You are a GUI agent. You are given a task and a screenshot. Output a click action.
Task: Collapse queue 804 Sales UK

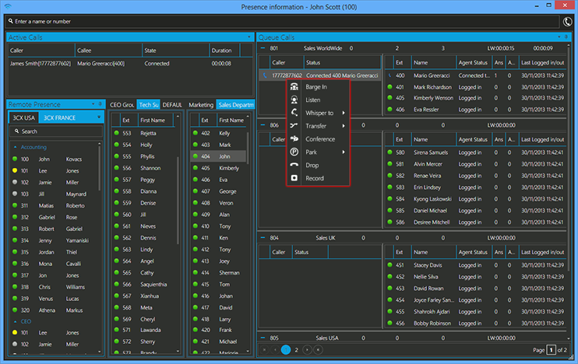click(263, 238)
